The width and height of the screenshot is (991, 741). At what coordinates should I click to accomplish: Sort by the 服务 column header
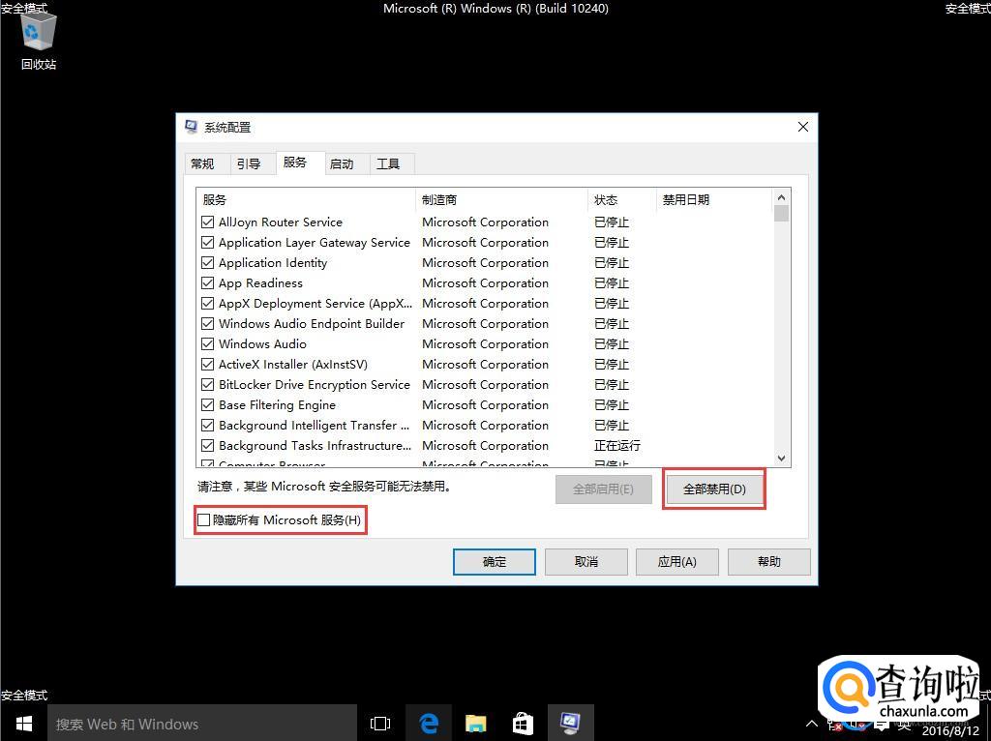pyautogui.click(x=306, y=199)
